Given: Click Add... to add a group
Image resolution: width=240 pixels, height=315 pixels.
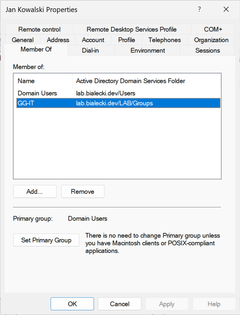Looking at the screenshot, I should [35, 192].
